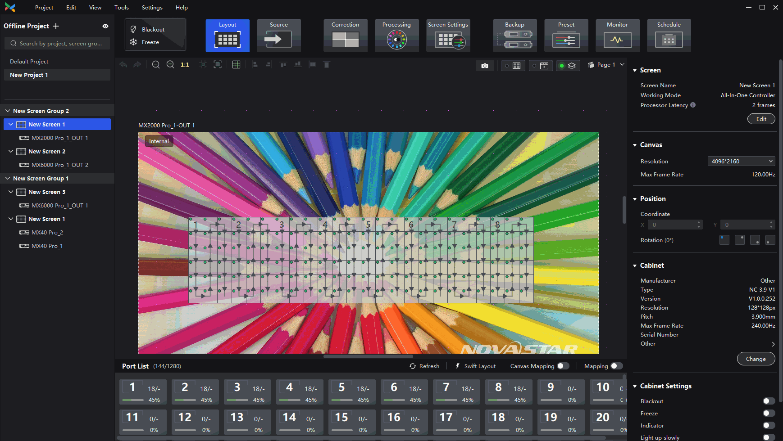Click the canvas horizontal scrollbar
This screenshot has width=783, height=441.
[369, 356]
